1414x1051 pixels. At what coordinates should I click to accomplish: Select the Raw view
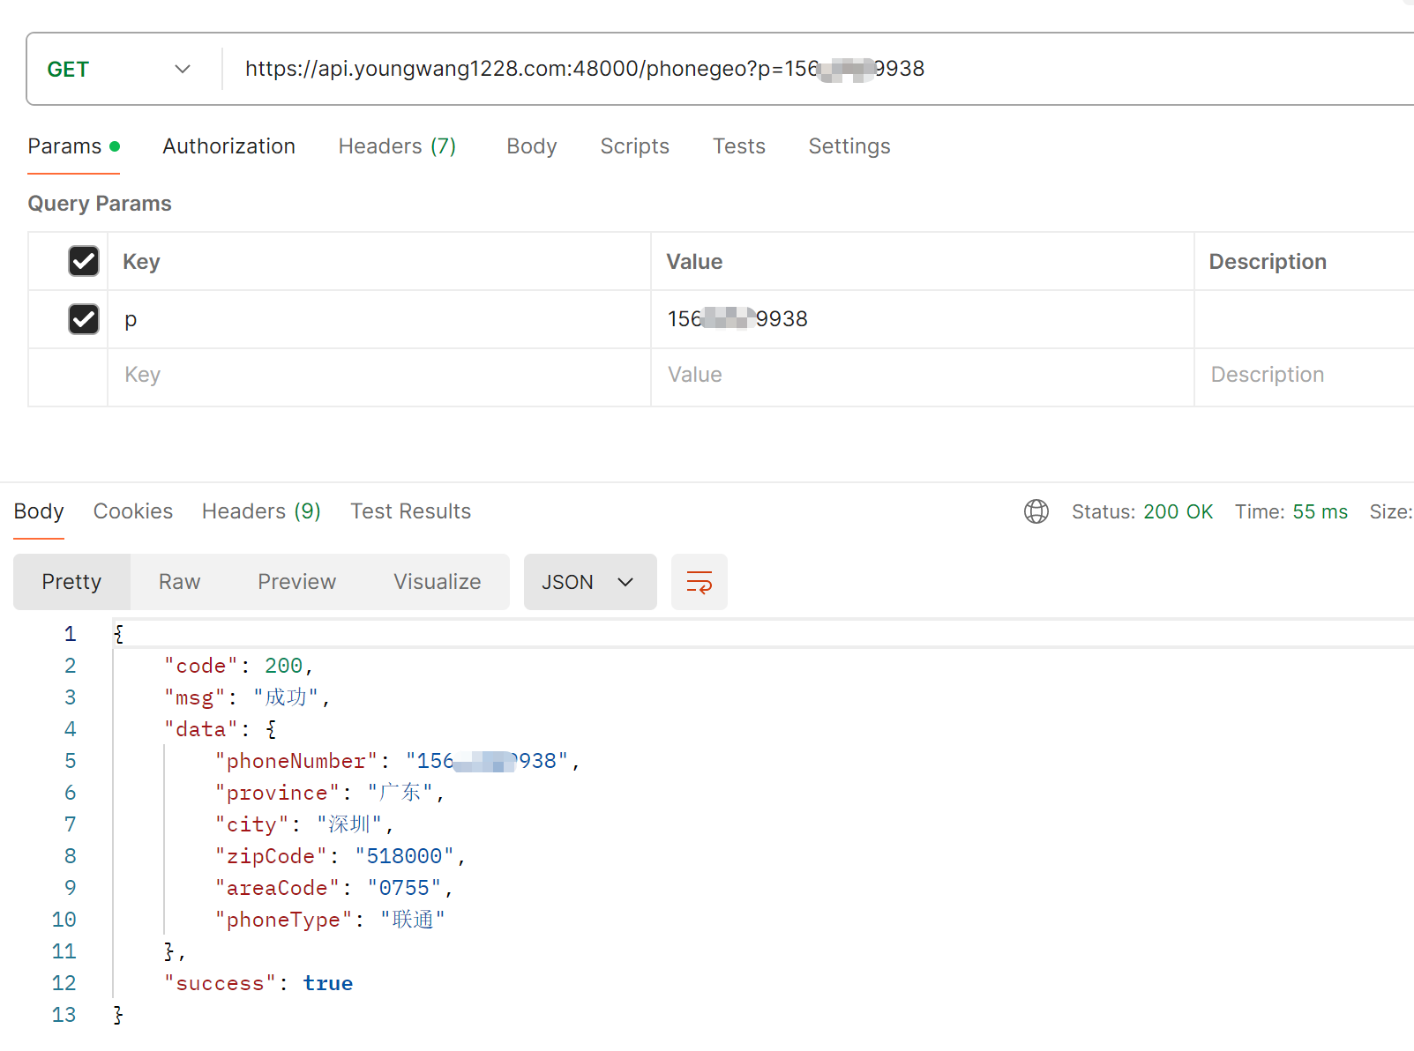click(x=180, y=582)
